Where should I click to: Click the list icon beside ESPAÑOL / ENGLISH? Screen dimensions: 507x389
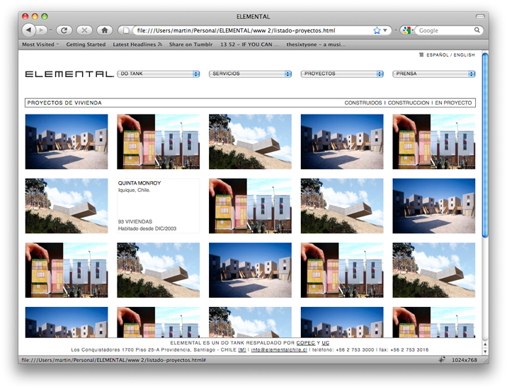(421, 54)
